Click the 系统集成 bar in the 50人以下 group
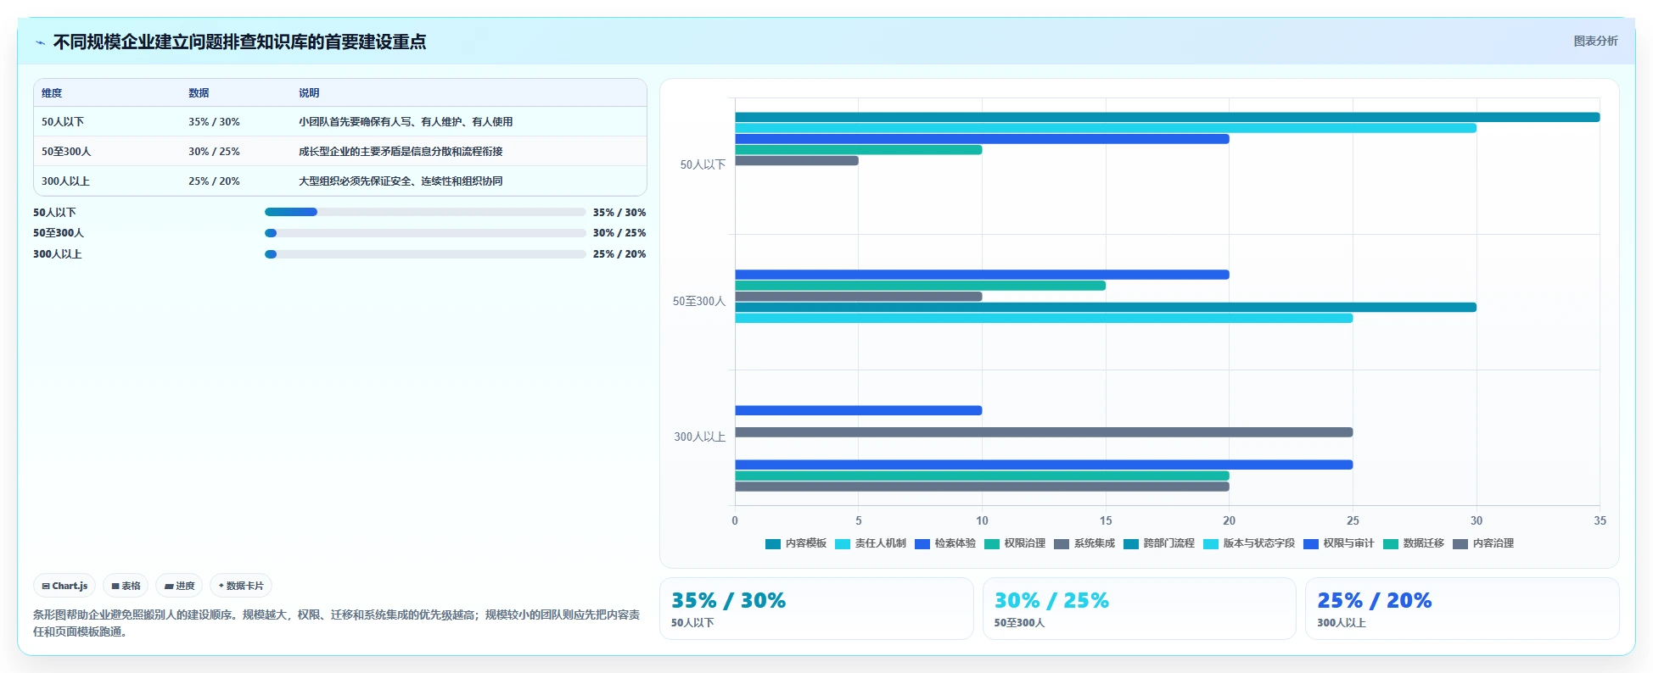The image size is (1653, 673). (797, 161)
